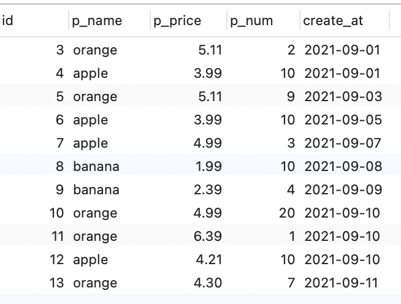Click the p_name column header

[x=97, y=21]
